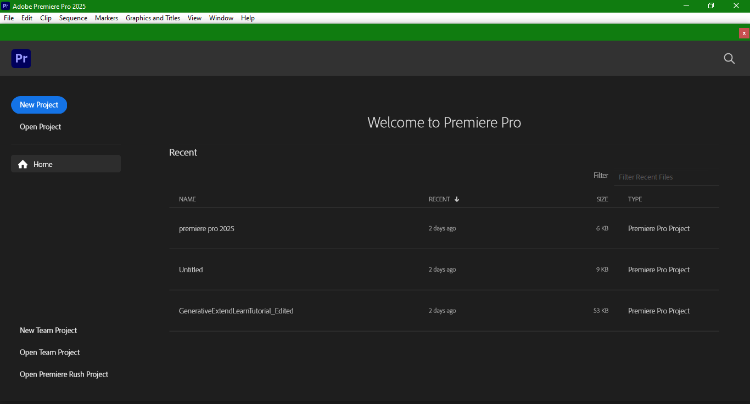Screen dimensions: 750x404
Task: Sort by SIZE column header
Action: pyautogui.click(x=602, y=199)
